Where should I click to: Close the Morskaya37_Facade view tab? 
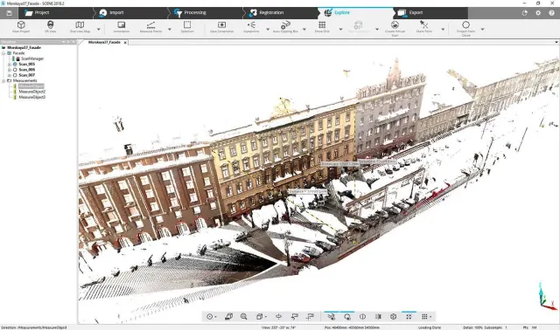click(125, 43)
